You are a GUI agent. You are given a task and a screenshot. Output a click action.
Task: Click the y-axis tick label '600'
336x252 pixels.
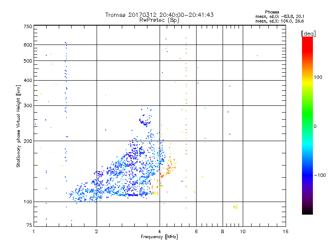pyautogui.click(x=28, y=45)
